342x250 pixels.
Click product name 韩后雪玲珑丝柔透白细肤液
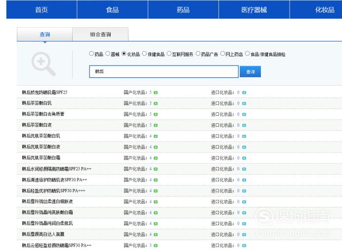click(47, 201)
